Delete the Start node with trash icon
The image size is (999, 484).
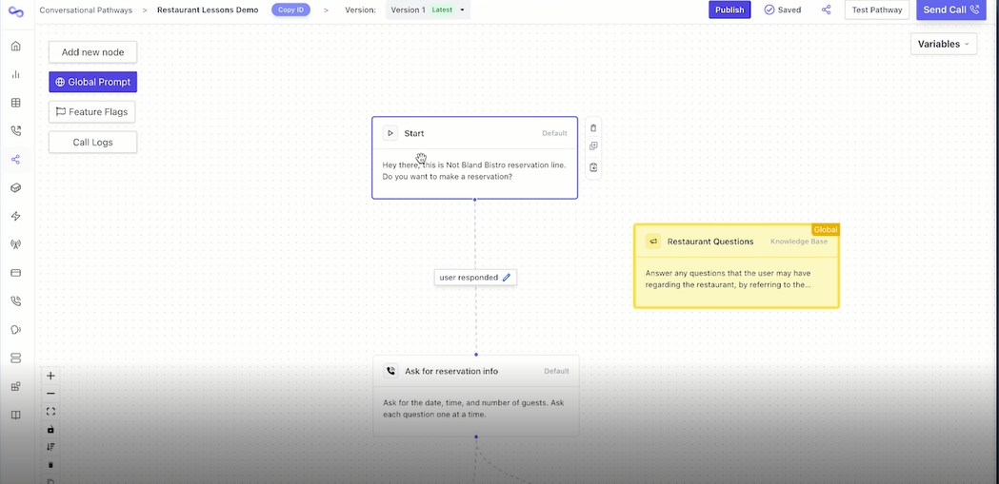click(593, 128)
